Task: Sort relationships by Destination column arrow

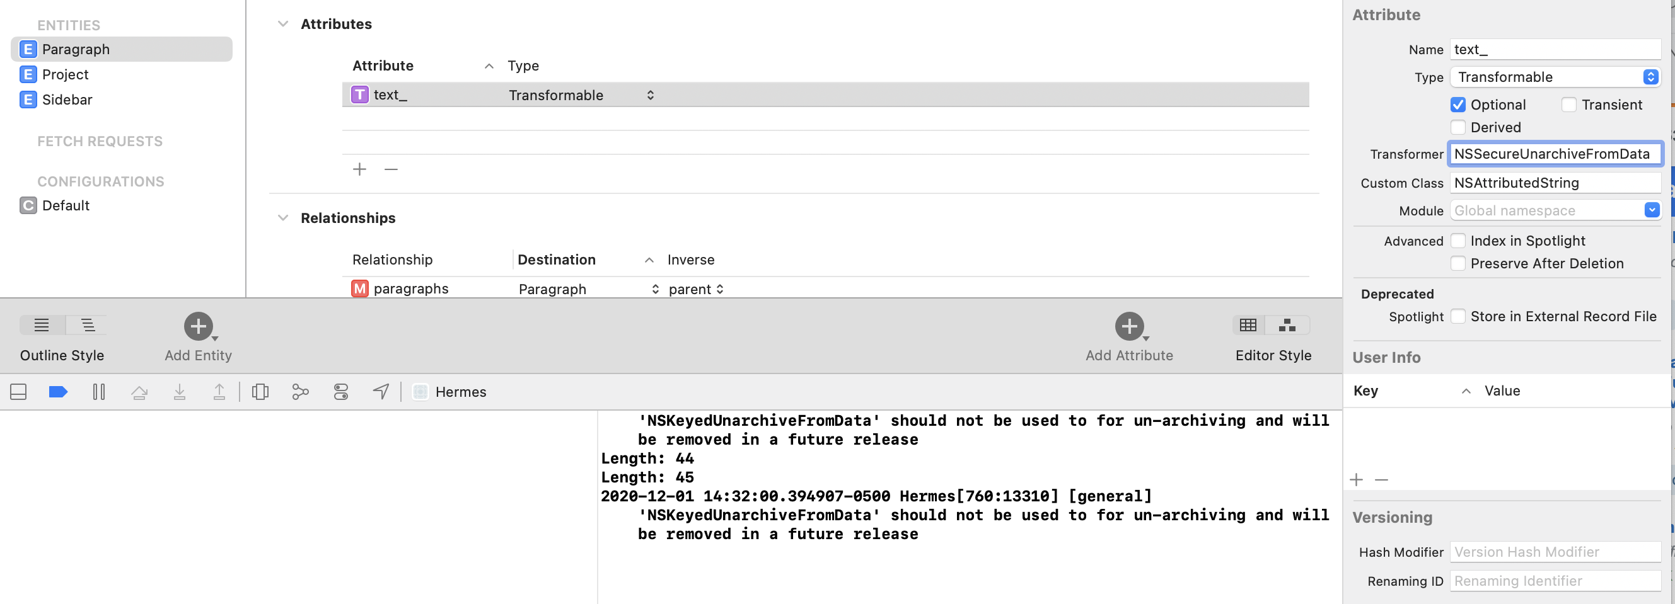Action: [x=649, y=261]
